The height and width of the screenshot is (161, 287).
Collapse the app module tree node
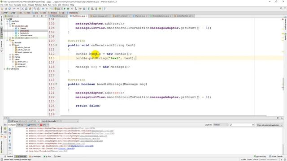(x=5, y=19)
